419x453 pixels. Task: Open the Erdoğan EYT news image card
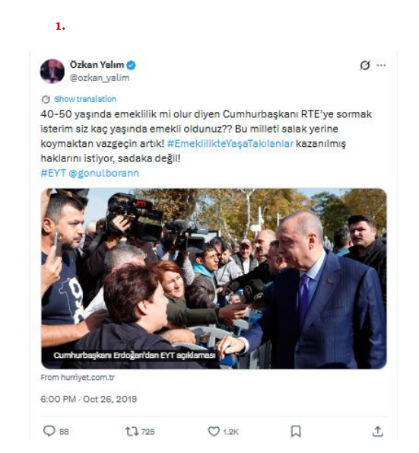tap(214, 279)
